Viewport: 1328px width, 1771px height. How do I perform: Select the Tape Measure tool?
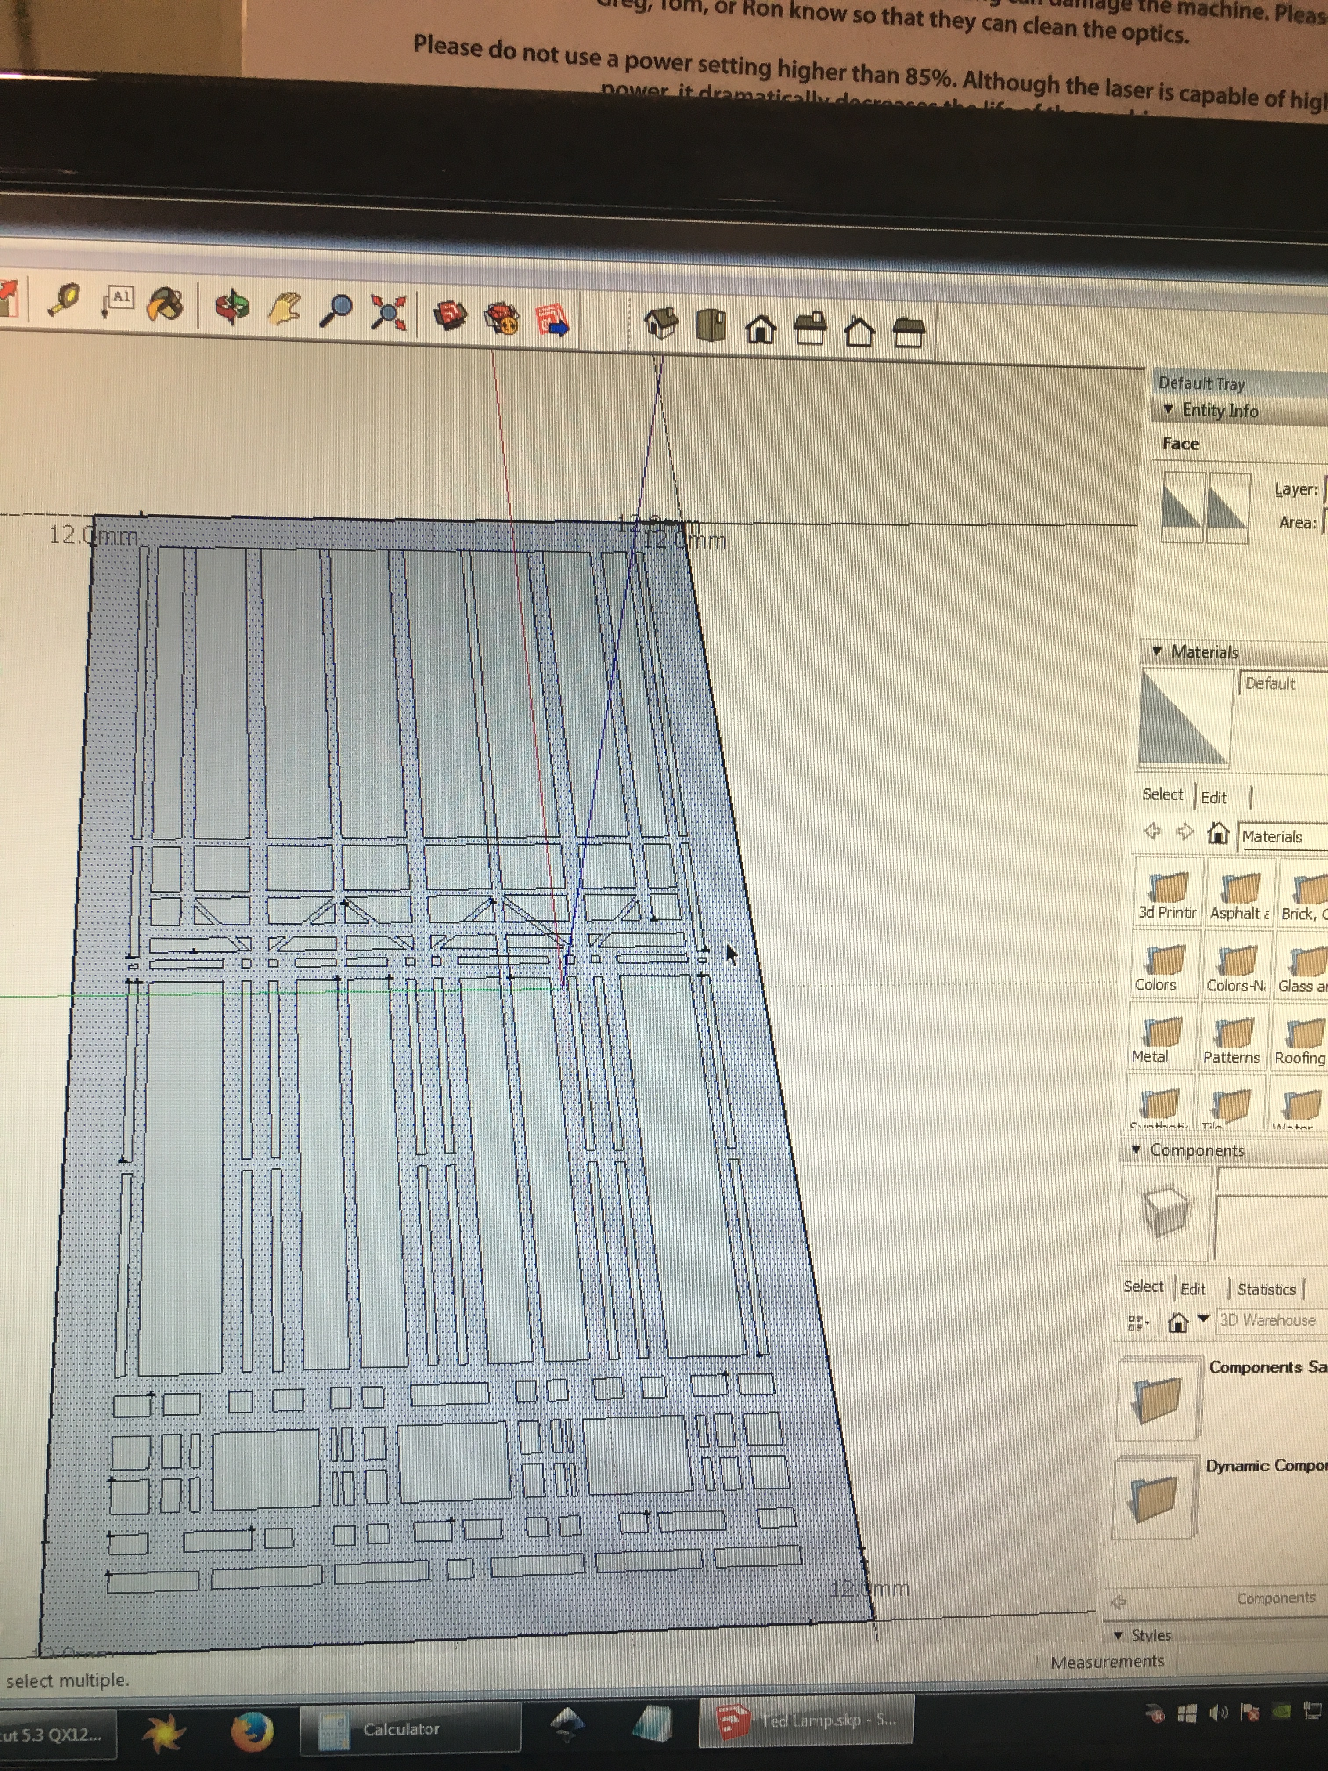(65, 300)
